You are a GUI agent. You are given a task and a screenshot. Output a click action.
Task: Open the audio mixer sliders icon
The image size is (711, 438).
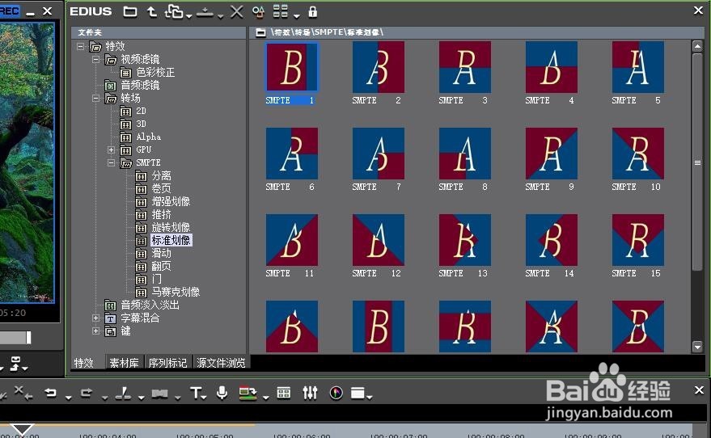310,393
